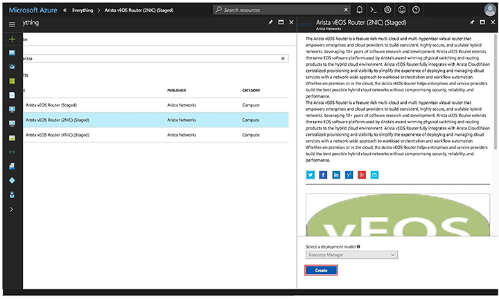Clear the top Search resources box
This screenshot has height=299, width=499.
tap(346, 10)
